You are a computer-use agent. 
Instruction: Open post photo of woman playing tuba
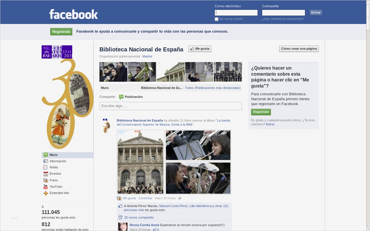coord(198,178)
